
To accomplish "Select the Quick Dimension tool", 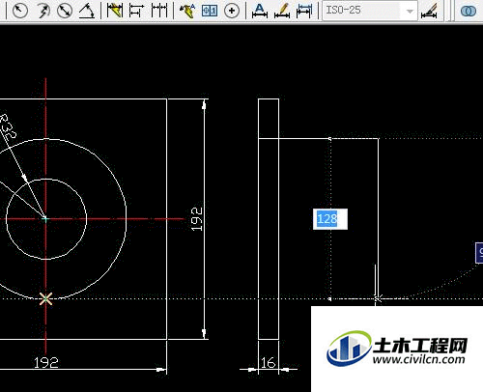I will pyautogui.click(x=115, y=11).
